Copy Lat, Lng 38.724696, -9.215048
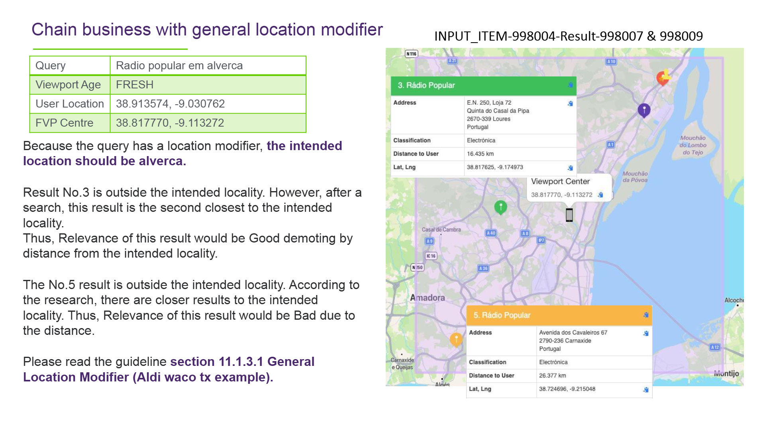 [646, 390]
